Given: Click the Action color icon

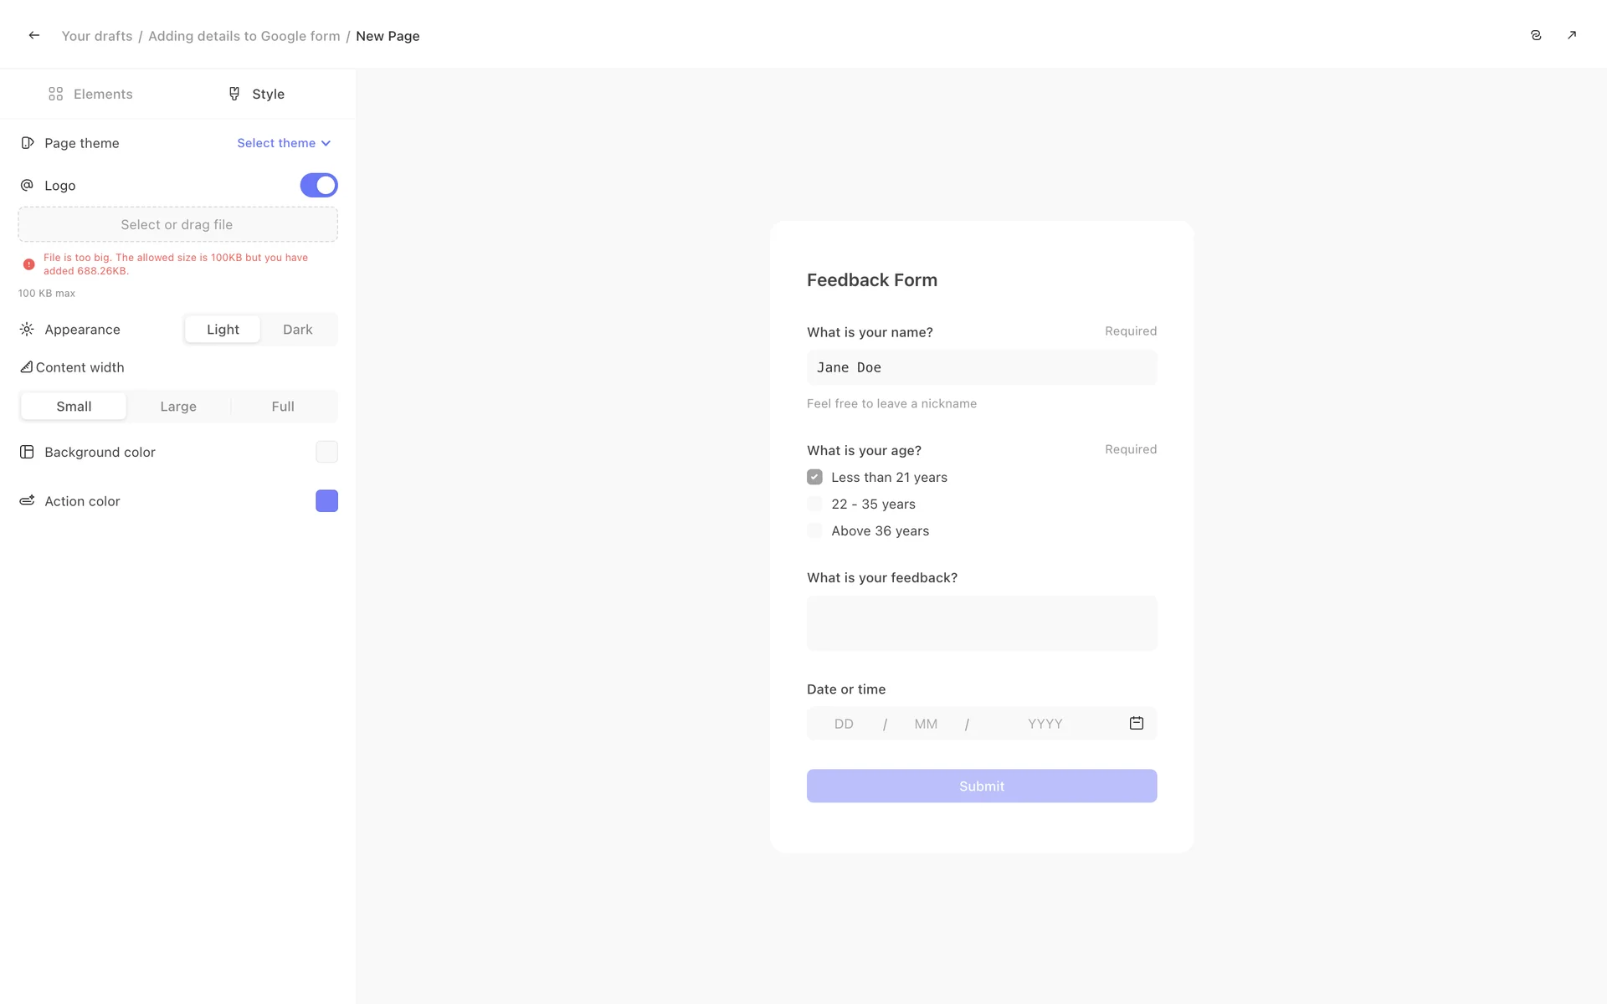Looking at the screenshot, I should pyautogui.click(x=27, y=500).
